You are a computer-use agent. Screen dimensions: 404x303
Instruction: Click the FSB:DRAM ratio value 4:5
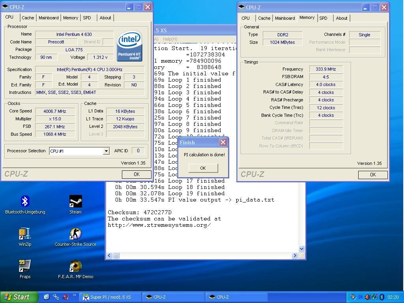point(326,77)
